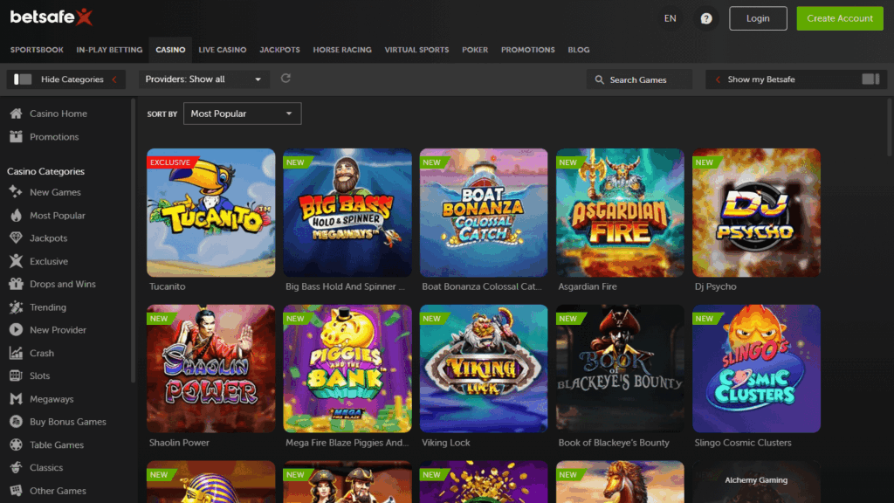Click the Drops and Wins gift icon

[15, 284]
